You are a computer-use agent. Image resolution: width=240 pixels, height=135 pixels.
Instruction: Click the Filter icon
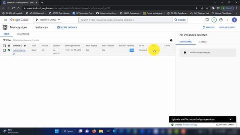tap(4, 40)
